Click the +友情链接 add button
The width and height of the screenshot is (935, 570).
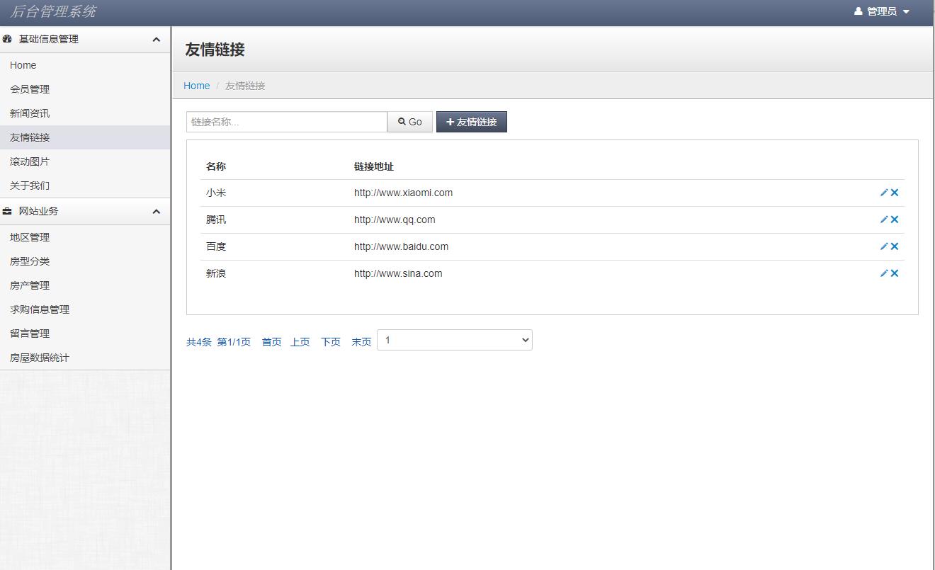(x=471, y=121)
